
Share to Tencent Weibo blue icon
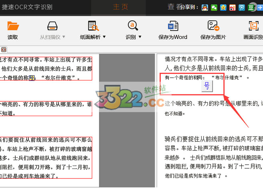point(242,8)
